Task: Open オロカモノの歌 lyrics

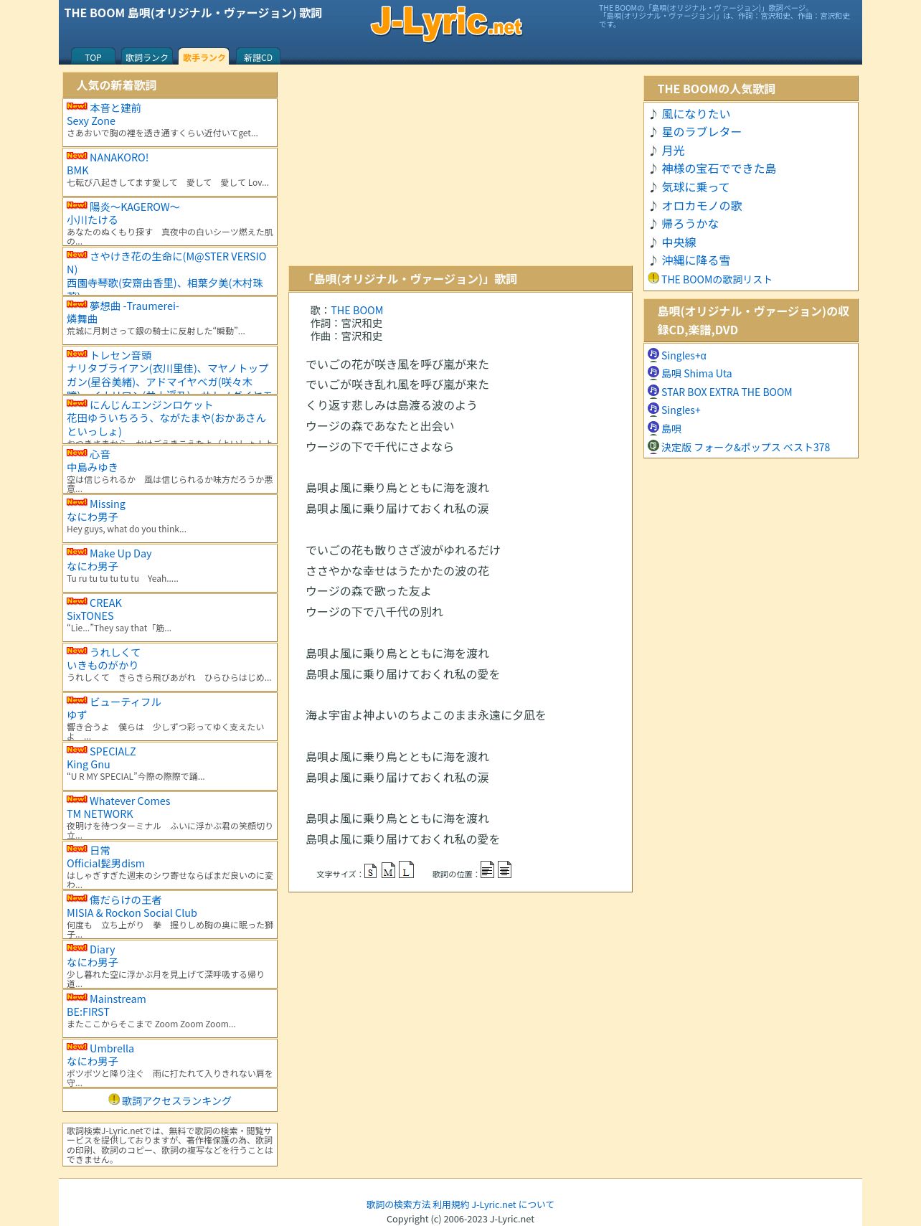Action: pos(702,206)
